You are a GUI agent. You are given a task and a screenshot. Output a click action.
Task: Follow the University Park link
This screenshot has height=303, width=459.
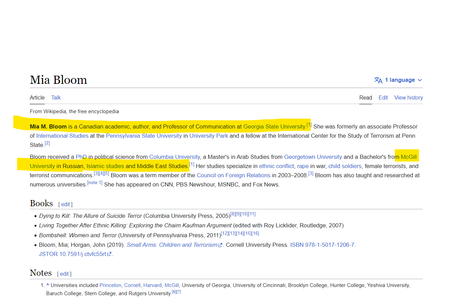pyautogui.click(x=209, y=136)
